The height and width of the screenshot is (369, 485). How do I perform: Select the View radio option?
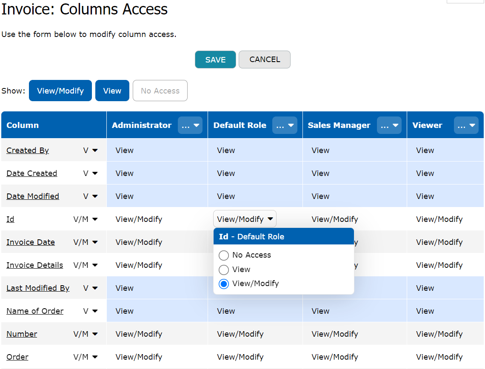coord(224,270)
